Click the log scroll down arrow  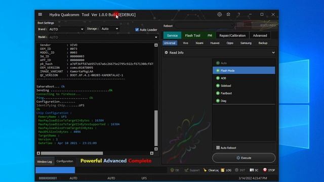point(156,149)
